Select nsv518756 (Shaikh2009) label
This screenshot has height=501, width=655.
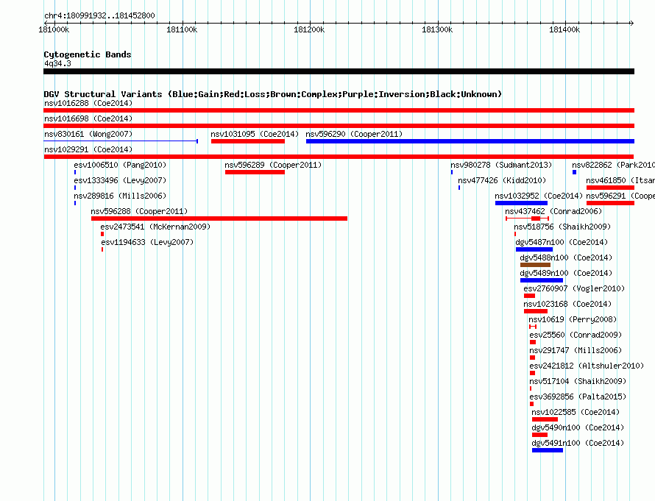(x=562, y=227)
